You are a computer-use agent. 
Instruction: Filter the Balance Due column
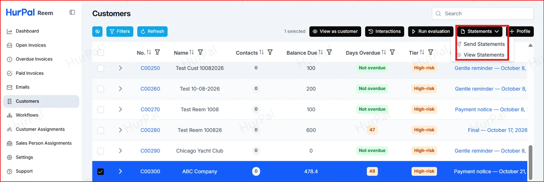(329, 52)
